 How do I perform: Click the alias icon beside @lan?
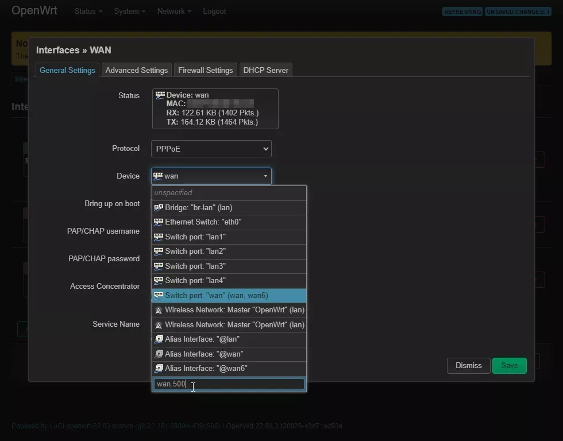click(x=159, y=339)
